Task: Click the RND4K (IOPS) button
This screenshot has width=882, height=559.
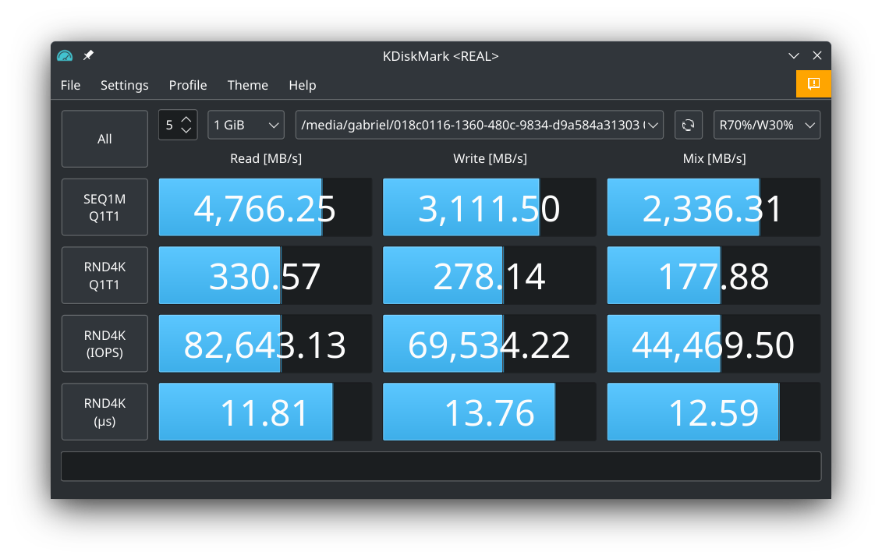Action: click(x=104, y=344)
